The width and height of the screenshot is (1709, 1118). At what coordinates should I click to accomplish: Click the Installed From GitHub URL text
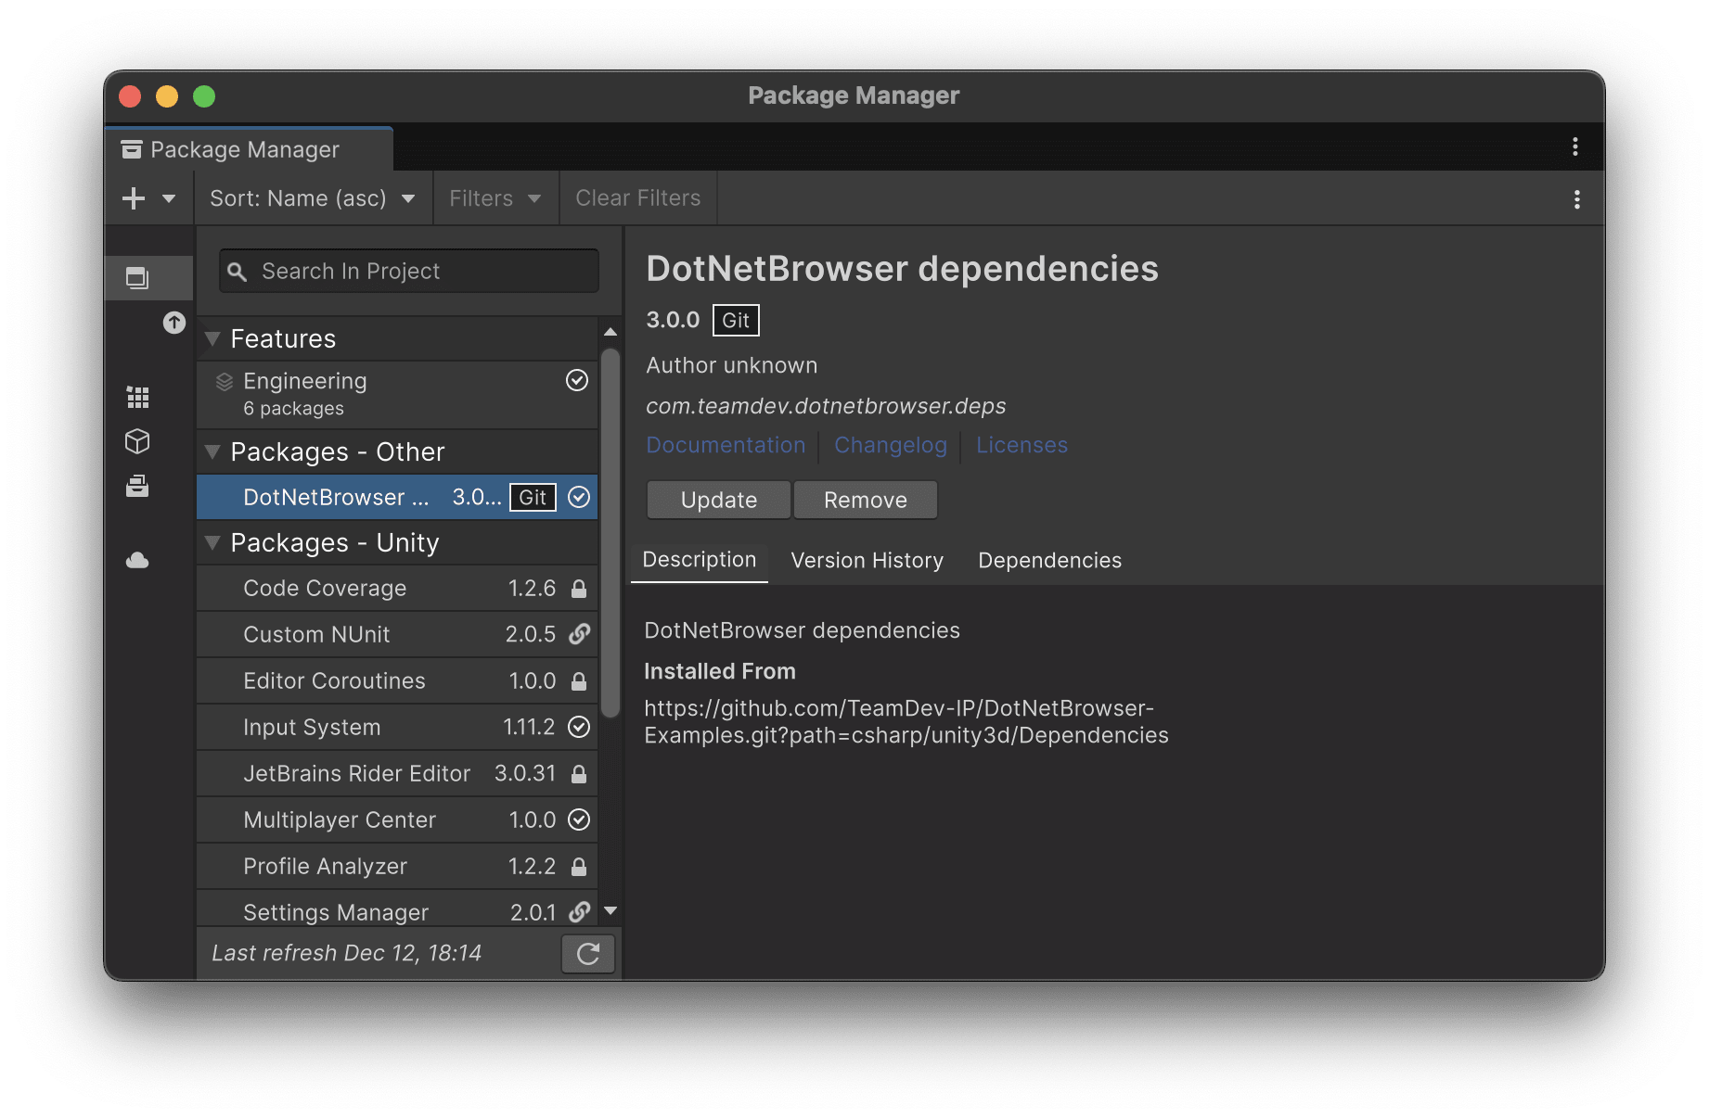(x=906, y=722)
